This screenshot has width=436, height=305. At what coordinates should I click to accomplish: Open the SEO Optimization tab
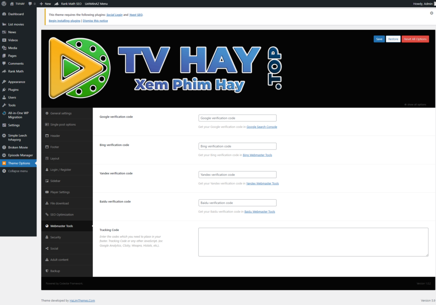pos(67,215)
